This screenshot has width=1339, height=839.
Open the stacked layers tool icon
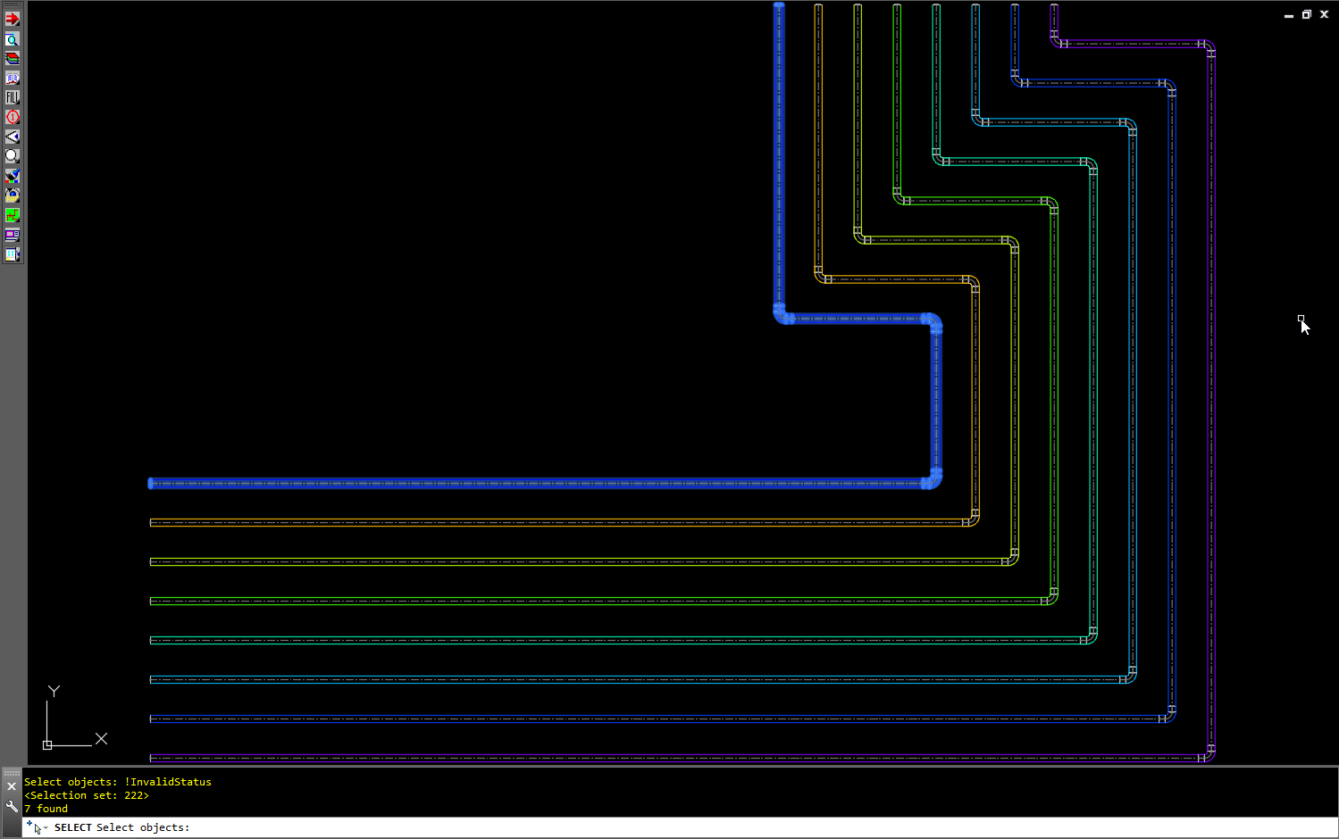pyautogui.click(x=13, y=58)
